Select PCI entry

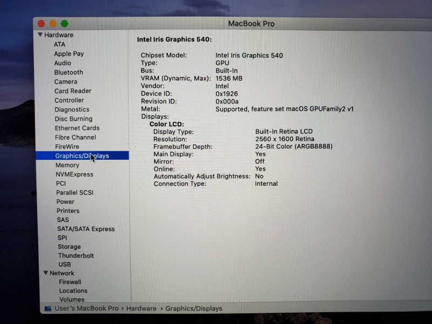[61, 184]
